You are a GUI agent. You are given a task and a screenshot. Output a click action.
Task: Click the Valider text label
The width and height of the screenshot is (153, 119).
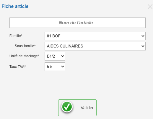pos(87,108)
